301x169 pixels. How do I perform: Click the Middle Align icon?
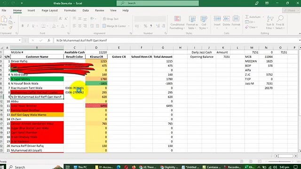click(x=79, y=19)
